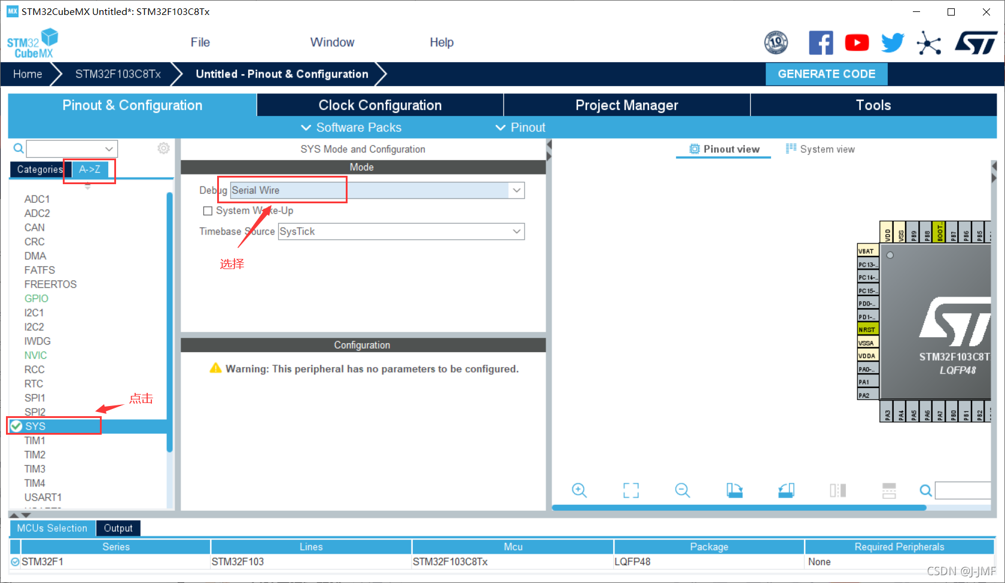Open the MCUs Selection tab
The width and height of the screenshot is (1005, 583).
52,528
